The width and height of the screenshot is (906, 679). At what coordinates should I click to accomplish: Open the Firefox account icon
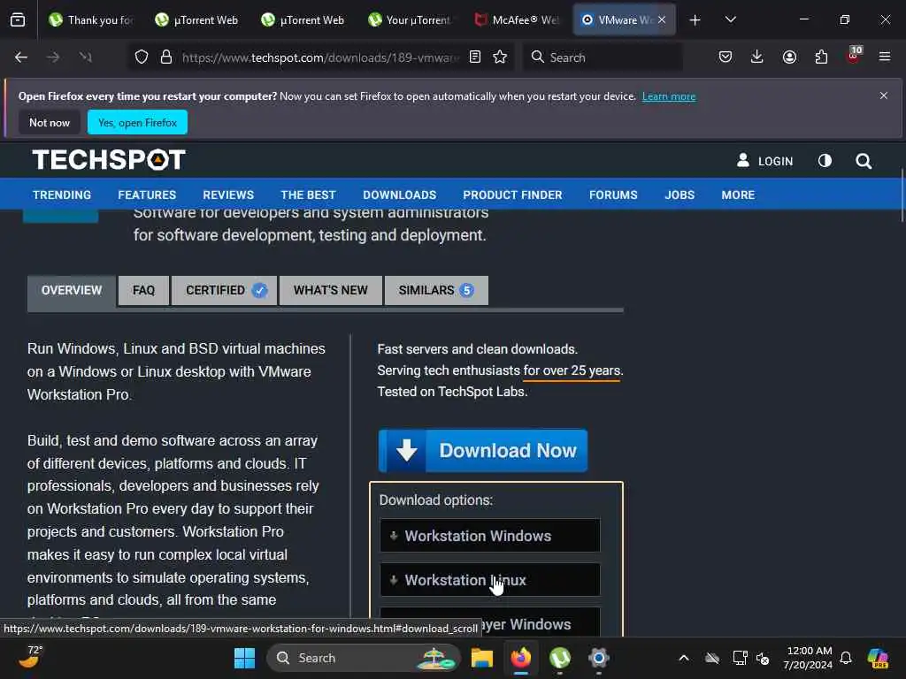(x=789, y=57)
